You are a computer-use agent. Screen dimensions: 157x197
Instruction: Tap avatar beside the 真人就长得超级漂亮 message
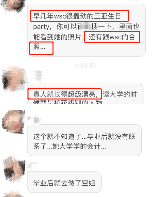pos(14,79)
